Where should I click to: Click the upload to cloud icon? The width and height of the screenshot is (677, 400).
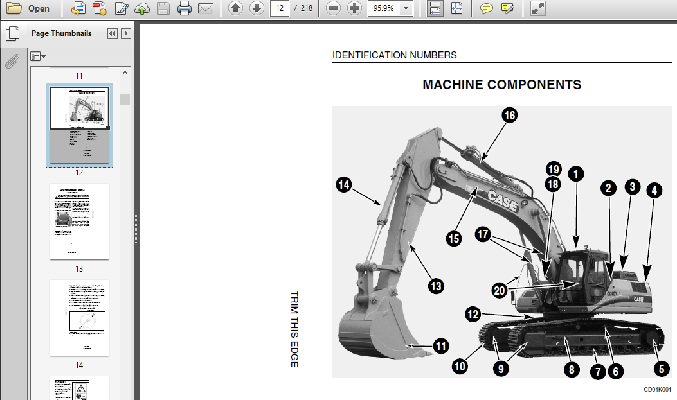tap(142, 8)
